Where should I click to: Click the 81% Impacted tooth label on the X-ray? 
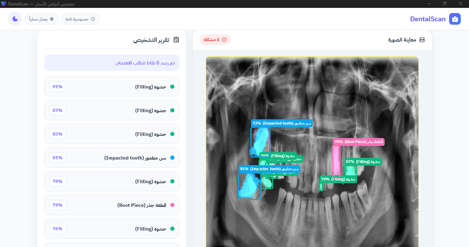(269, 169)
